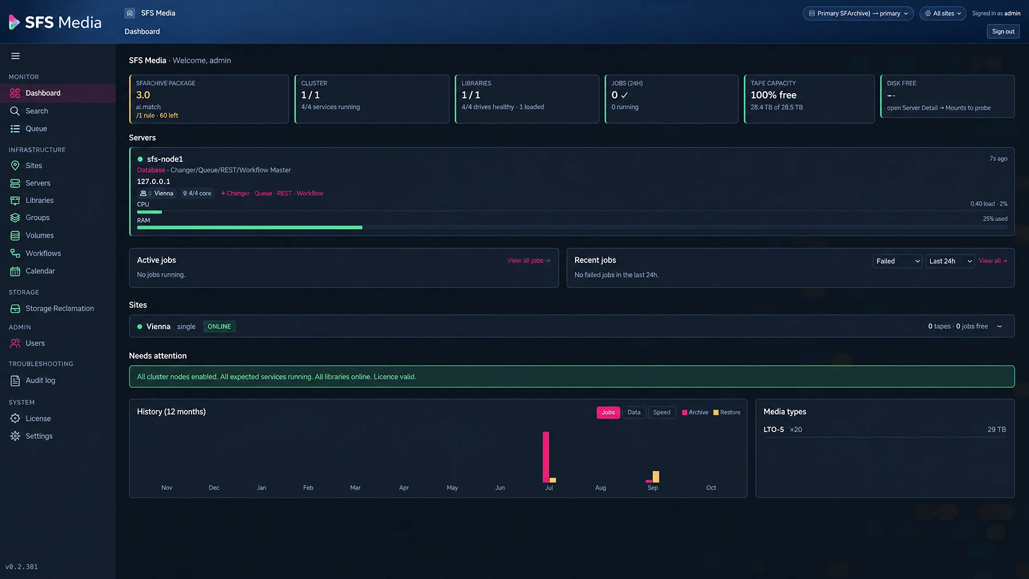The image size is (1029, 579).
Task: Click the core pin icon beside 4/4 core
Action: (185, 193)
